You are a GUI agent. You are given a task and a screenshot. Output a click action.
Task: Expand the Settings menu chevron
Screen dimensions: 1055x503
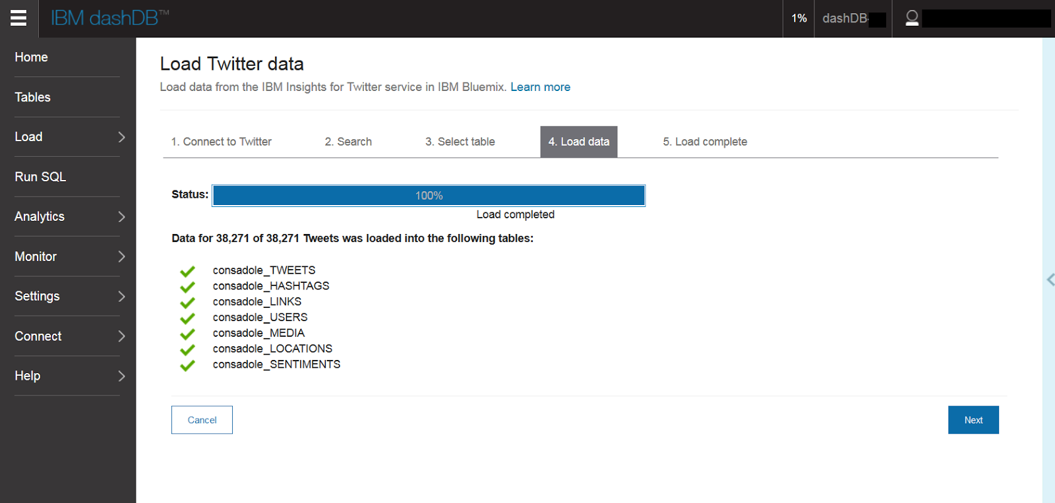pyautogui.click(x=121, y=296)
